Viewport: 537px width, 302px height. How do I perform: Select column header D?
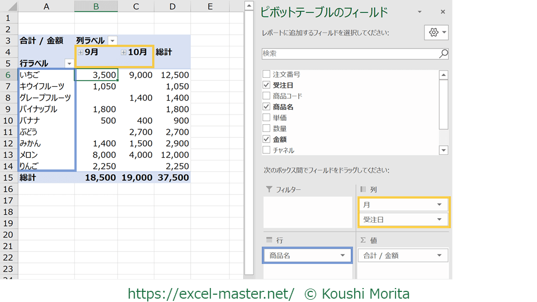[172, 6]
